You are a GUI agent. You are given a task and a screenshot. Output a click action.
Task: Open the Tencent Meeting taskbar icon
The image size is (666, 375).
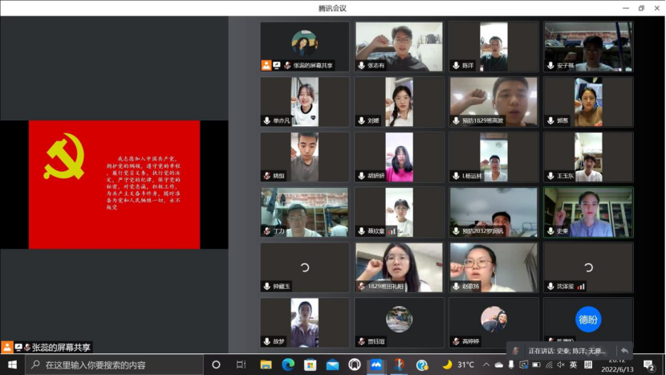tap(376, 365)
